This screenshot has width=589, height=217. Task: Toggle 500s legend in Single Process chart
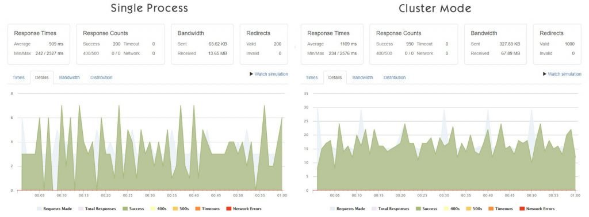click(180, 209)
